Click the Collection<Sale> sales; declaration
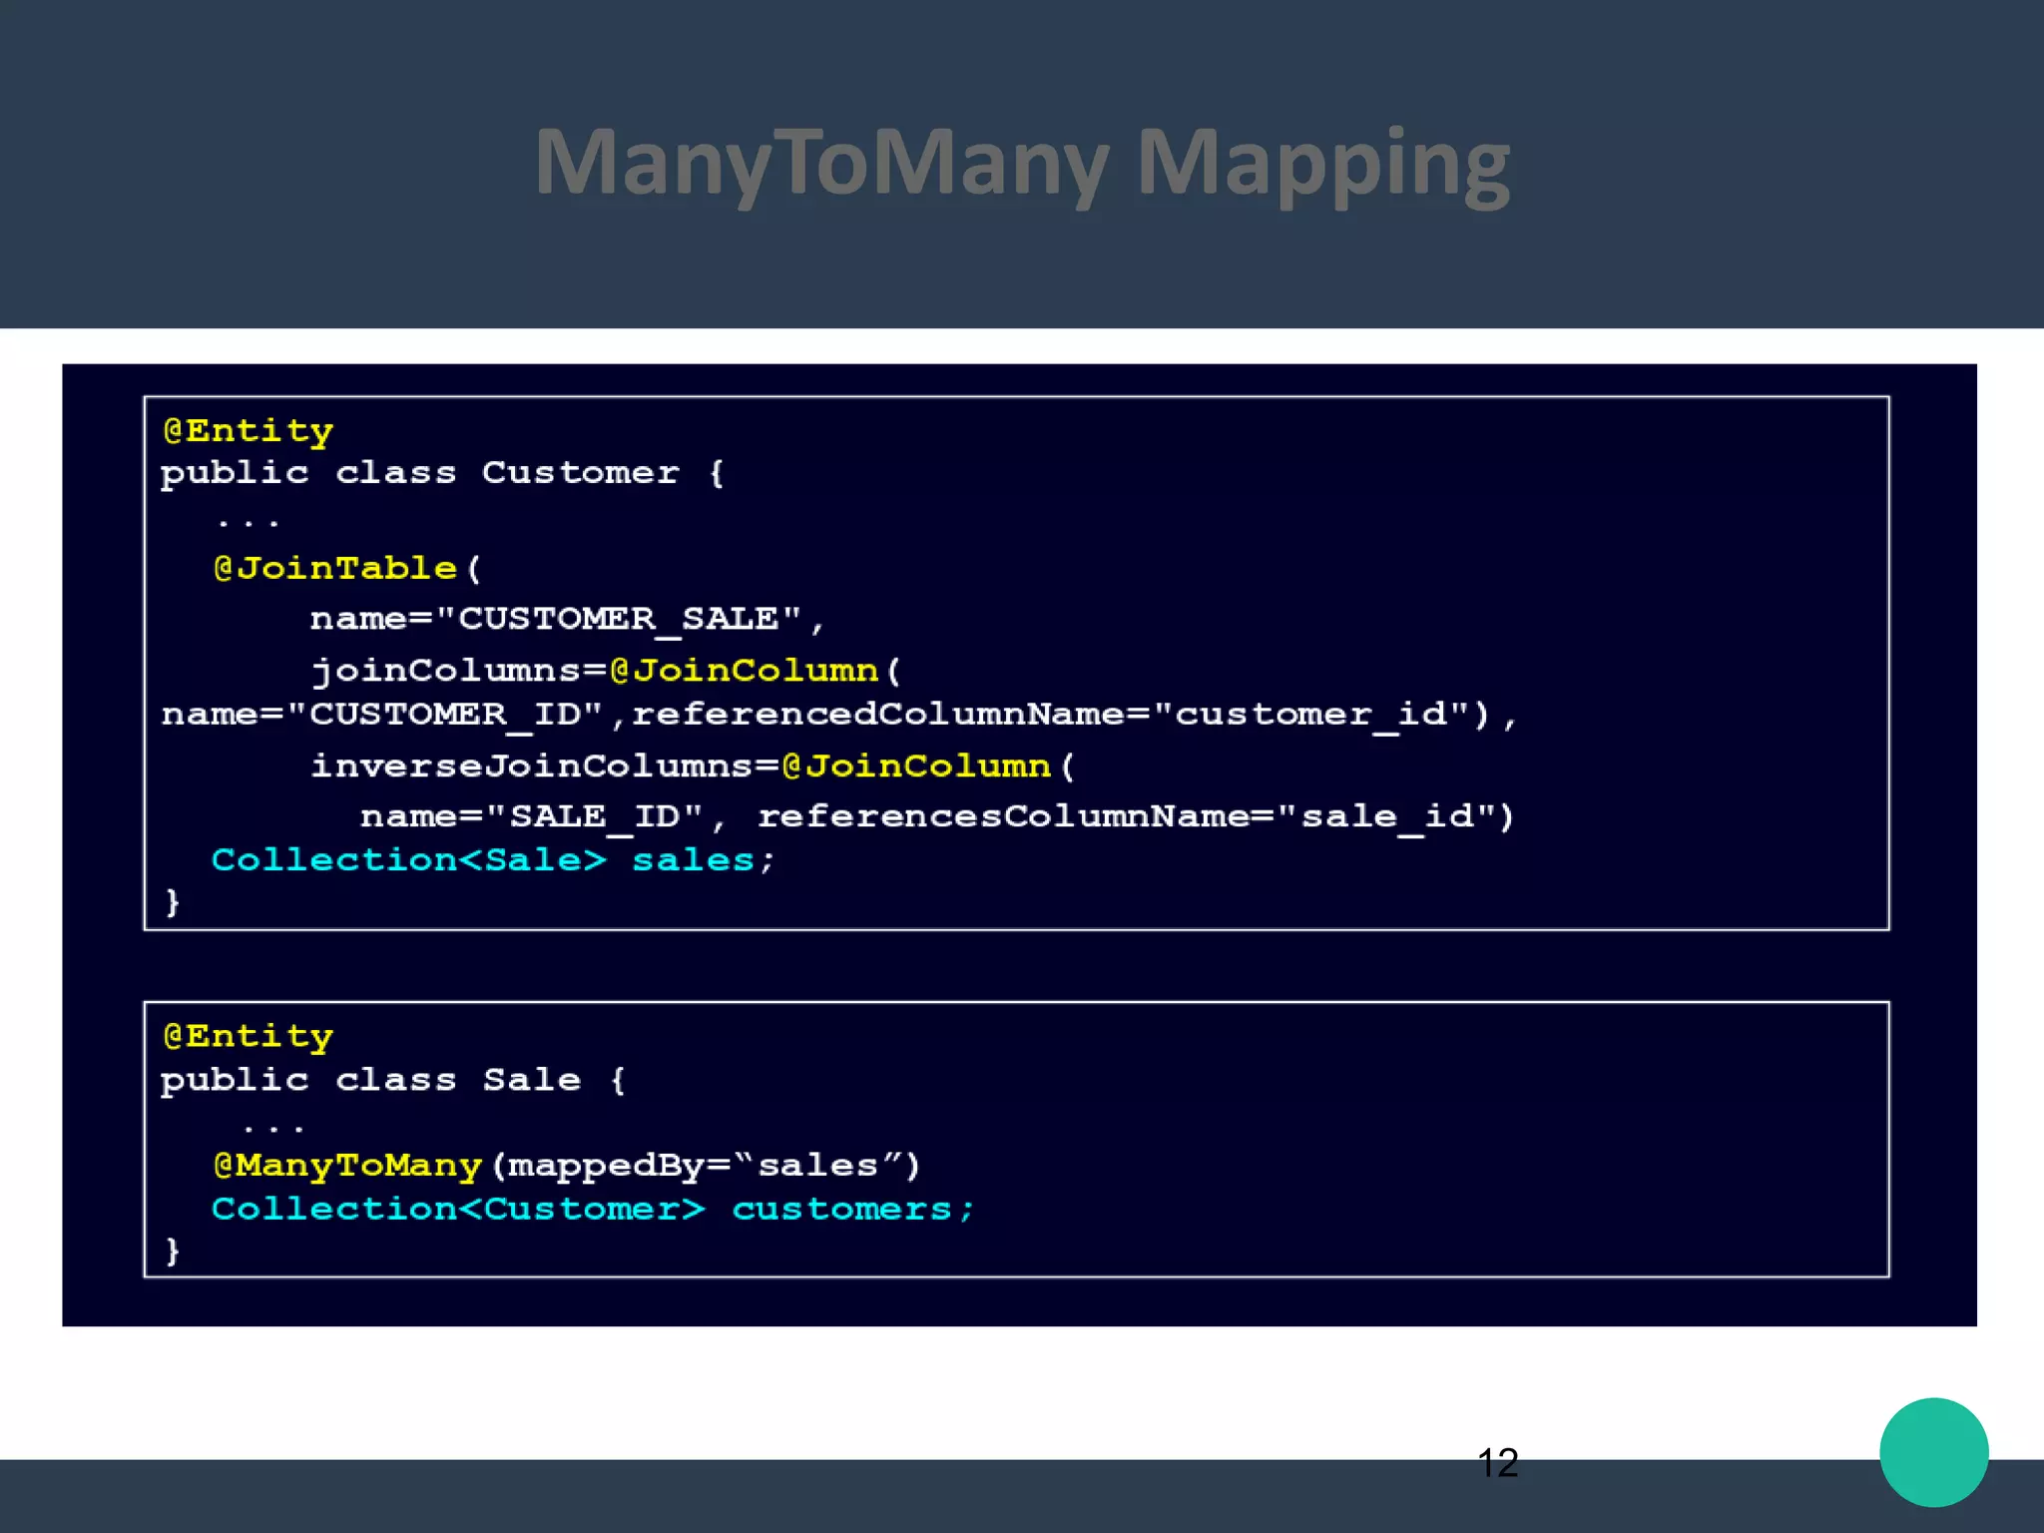 [493, 859]
